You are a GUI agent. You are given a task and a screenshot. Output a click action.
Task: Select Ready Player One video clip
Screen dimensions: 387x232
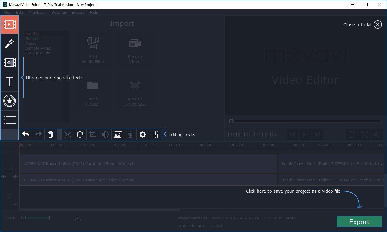[x=331, y=163]
